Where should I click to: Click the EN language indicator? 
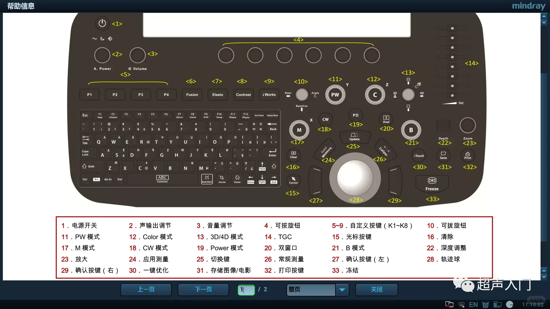coord(474,304)
